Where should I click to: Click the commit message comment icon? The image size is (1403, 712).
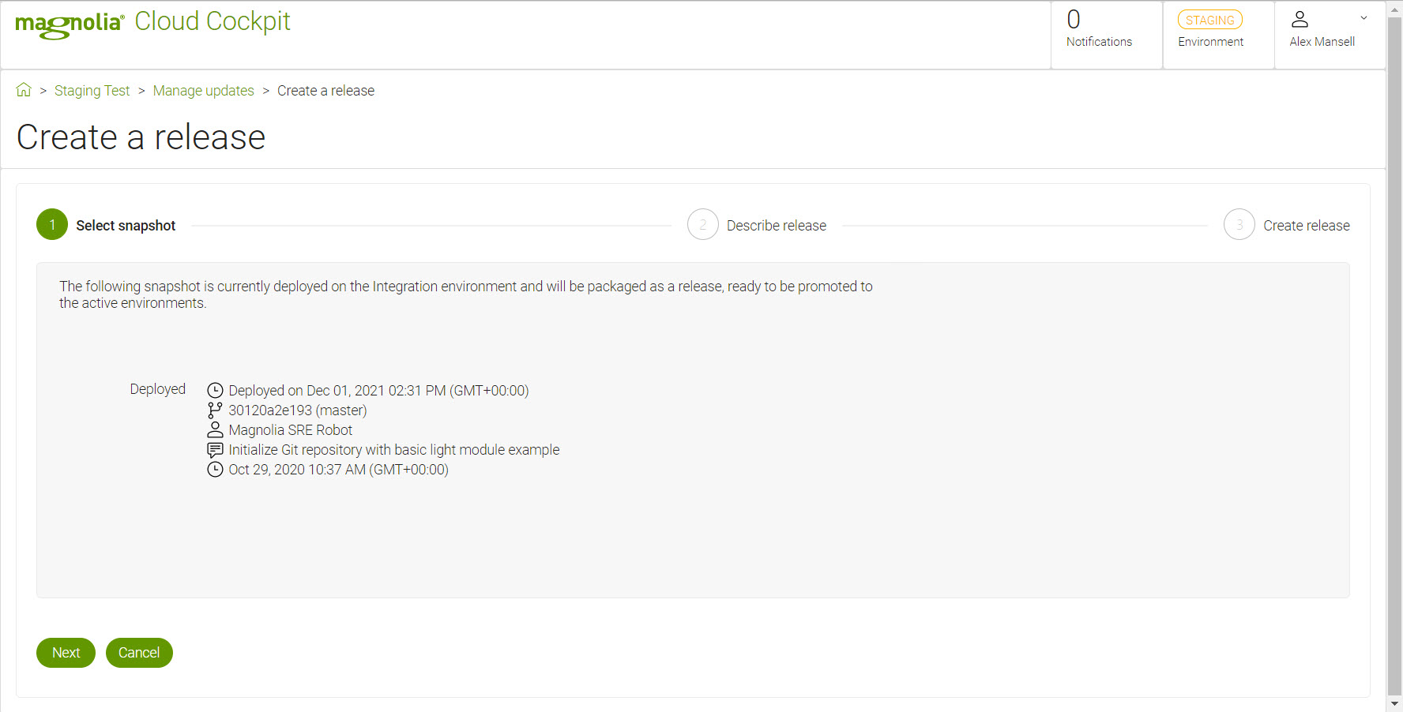click(215, 450)
